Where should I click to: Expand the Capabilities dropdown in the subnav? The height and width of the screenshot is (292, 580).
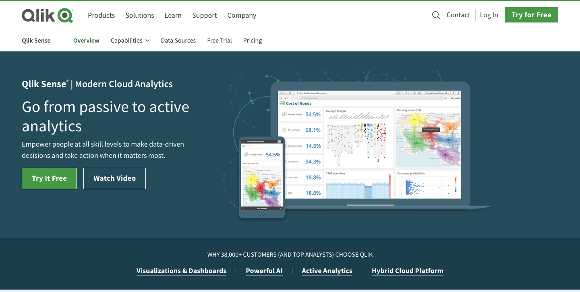[130, 41]
